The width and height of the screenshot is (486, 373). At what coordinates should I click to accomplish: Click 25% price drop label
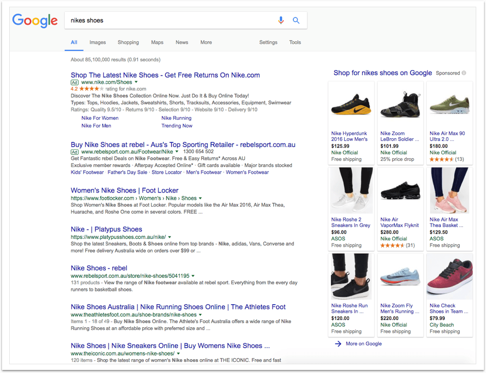[x=397, y=159]
